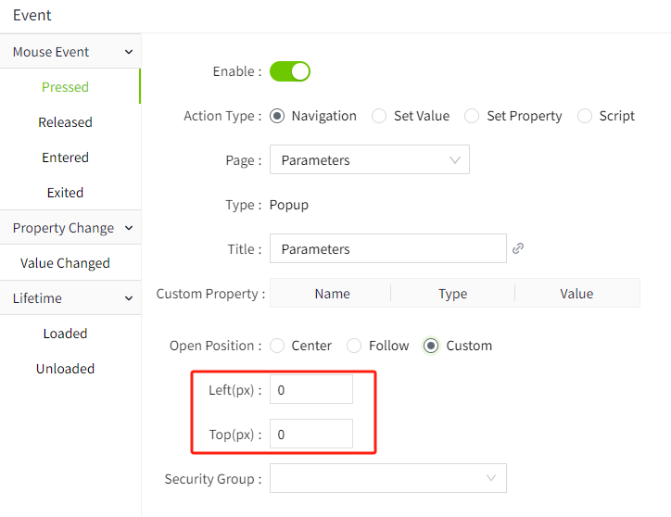Set open position to Center
Image resolution: width=671 pixels, height=517 pixels.
tap(277, 346)
